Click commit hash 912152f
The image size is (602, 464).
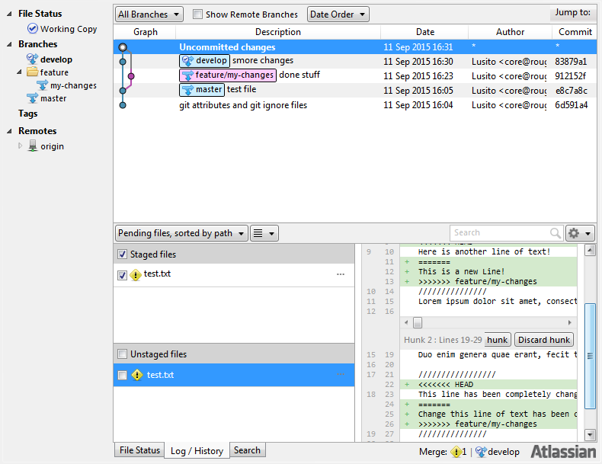(x=570, y=76)
